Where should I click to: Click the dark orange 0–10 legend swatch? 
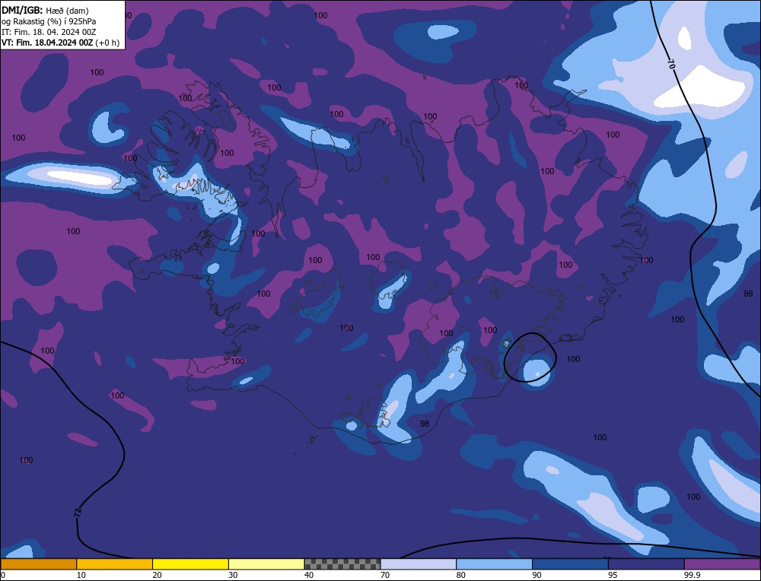coord(38,564)
